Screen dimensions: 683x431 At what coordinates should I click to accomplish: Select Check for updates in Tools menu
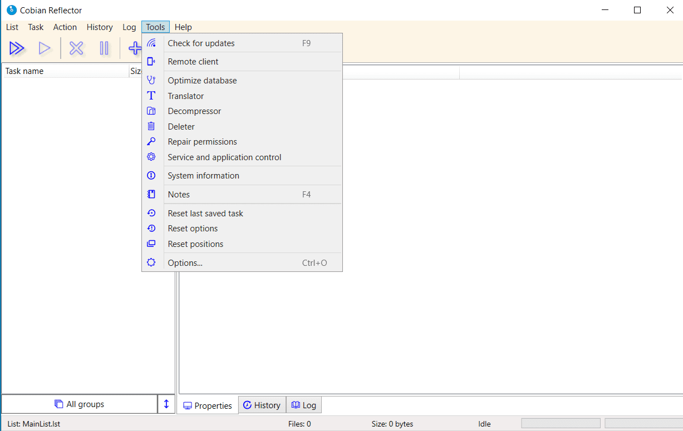point(201,43)
